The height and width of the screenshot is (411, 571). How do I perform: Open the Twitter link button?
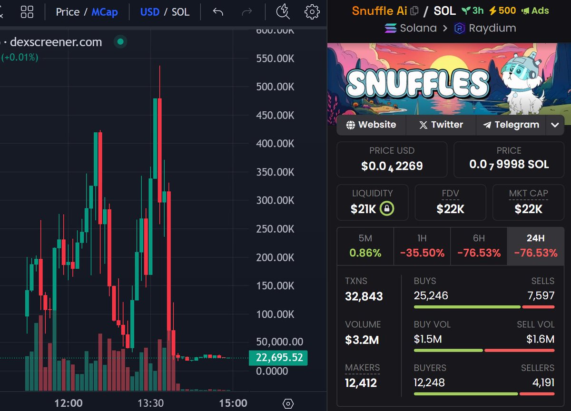(441, 125)
